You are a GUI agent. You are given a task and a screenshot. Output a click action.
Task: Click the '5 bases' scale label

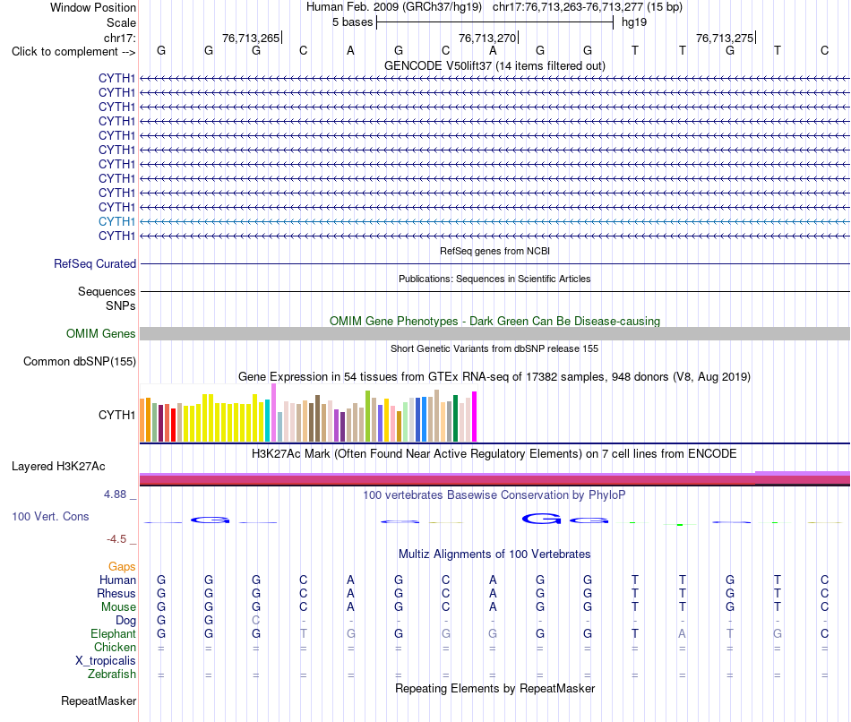tap(353, 22)
